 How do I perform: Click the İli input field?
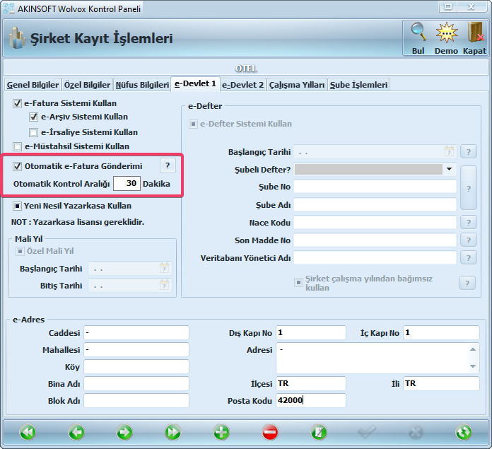[x=441, y=383]
